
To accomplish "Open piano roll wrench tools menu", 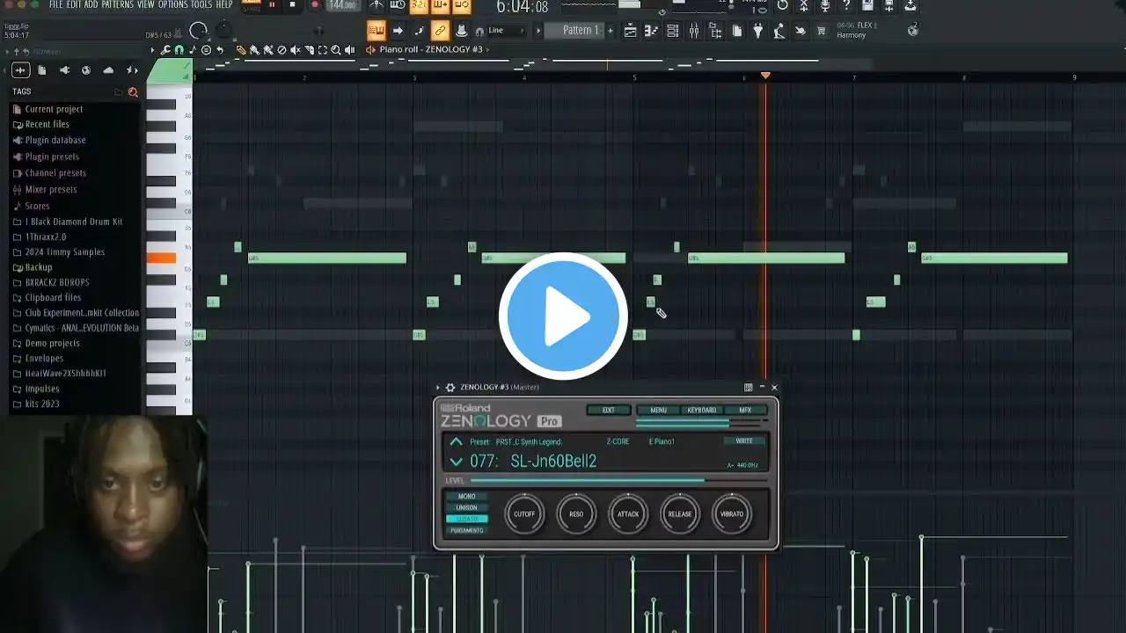I will 165,50.
